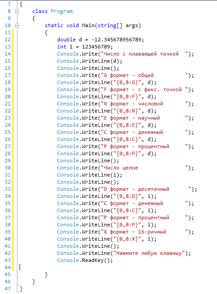
Task: Click the string "F формат - с фикс. точкой"
Action: [144, 90]
